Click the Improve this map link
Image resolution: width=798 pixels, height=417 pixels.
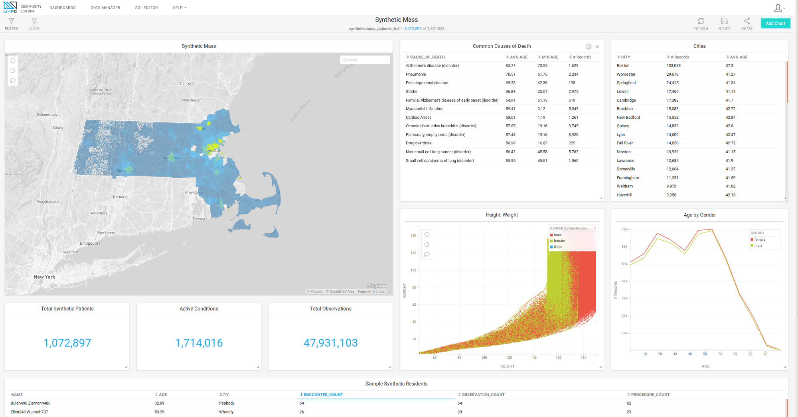371,291
